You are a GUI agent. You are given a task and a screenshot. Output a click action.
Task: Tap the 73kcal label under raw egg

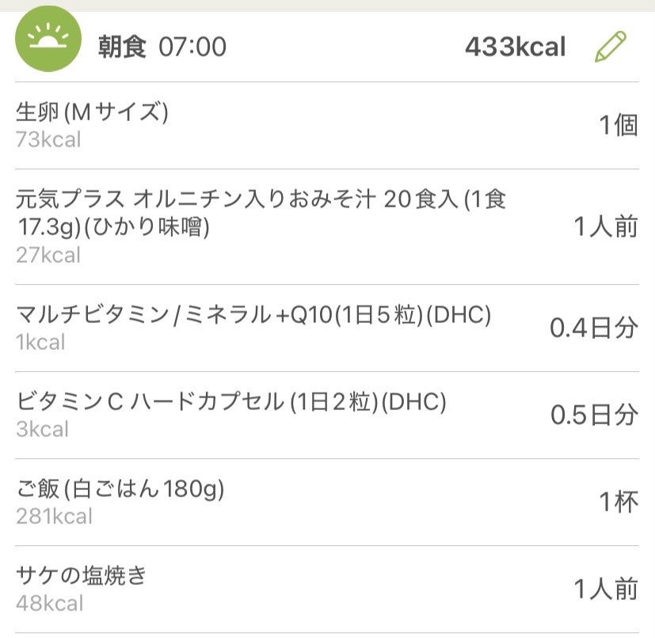point(48,140)
